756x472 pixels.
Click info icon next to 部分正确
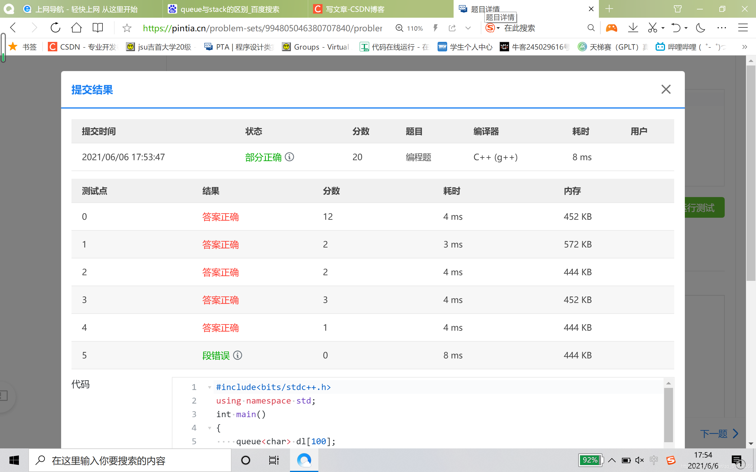click(x=290, y=157)
